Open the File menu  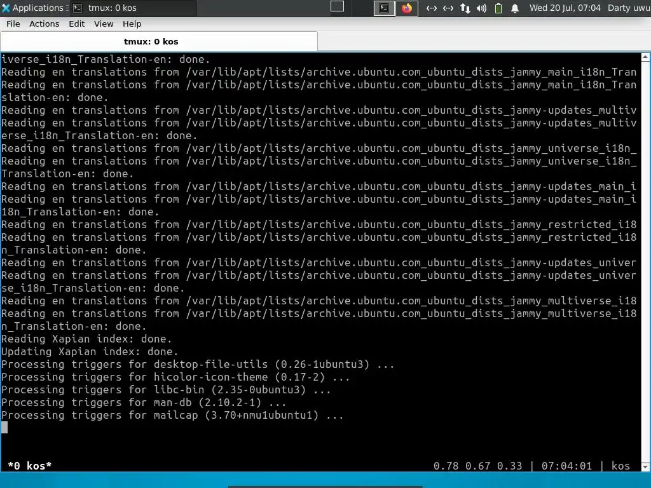[13, 24]
